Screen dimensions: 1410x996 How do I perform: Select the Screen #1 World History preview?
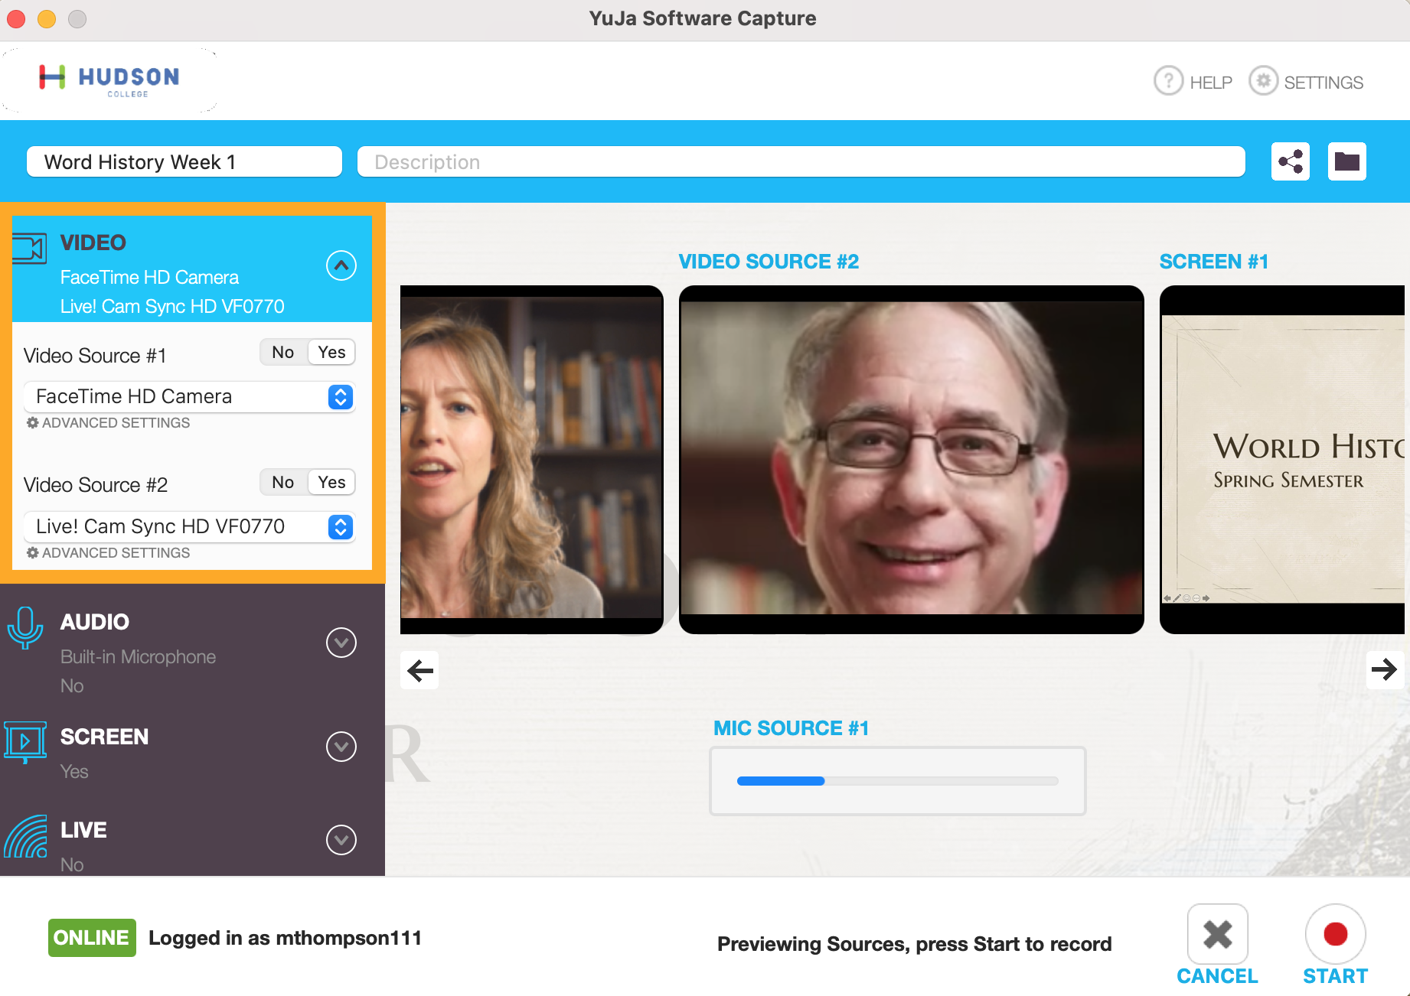(1283, 459)
